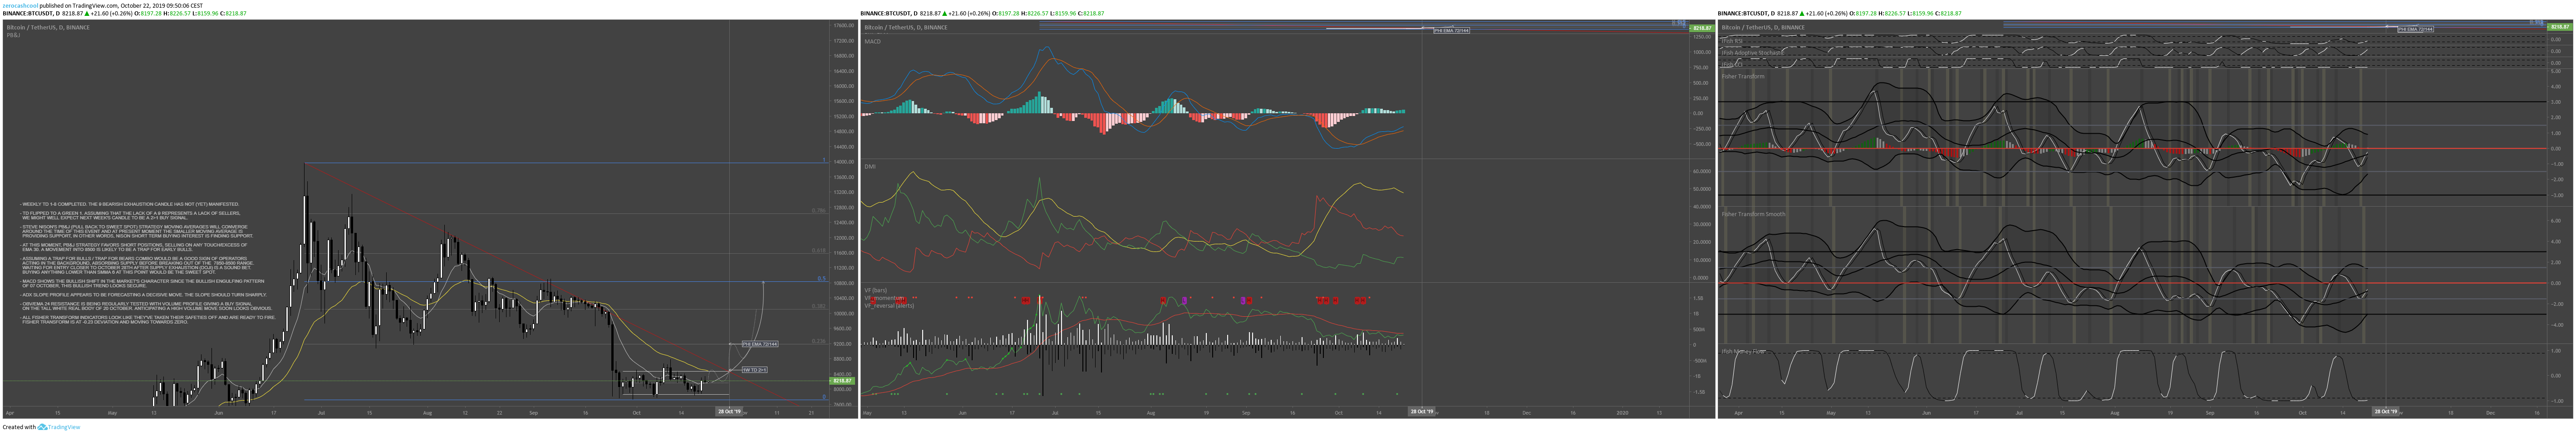Open the zerocashcool author profile link

pos(20,5)
